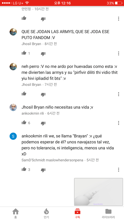This screenshot has width=124, height=220.
Task: Open three-dot menu on SamD'Schmidt's comment
Action: pos(119,170)
